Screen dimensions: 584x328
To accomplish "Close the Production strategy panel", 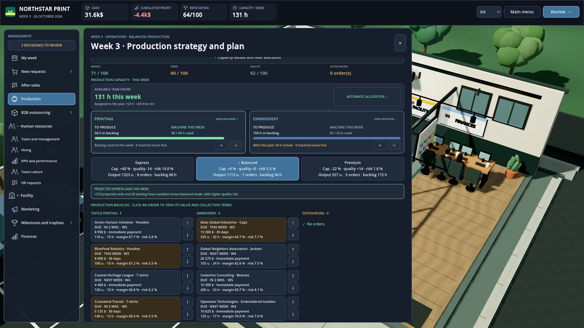I will pos(400,43).
